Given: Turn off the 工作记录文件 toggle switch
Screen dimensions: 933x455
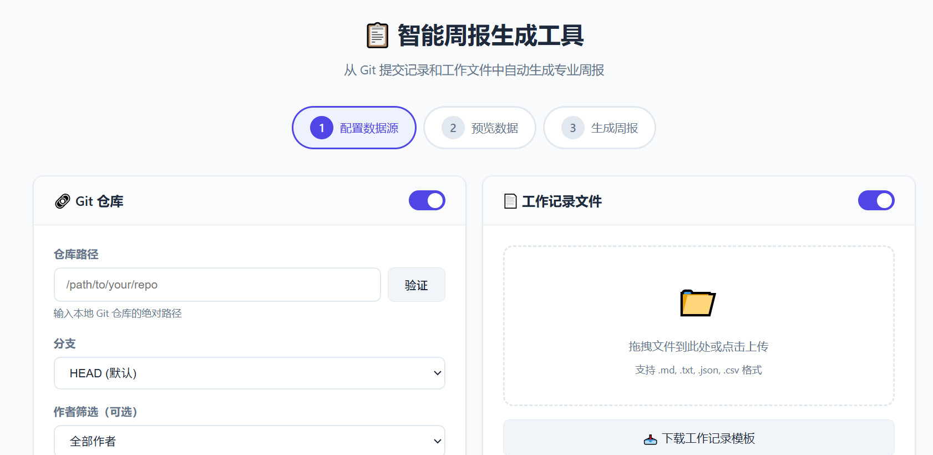Looking at the screenshot, I should (x=876, y=201).
